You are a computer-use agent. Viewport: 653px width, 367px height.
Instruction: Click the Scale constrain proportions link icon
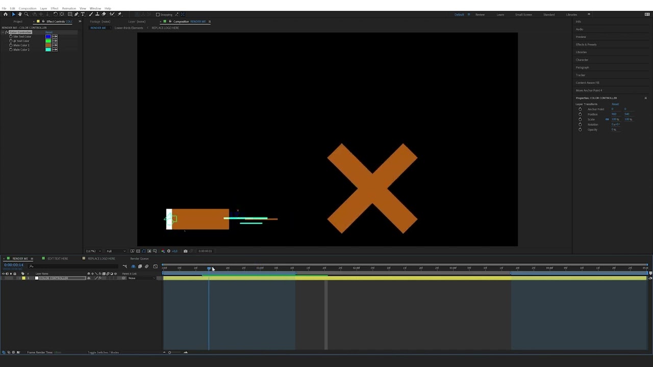607,119
